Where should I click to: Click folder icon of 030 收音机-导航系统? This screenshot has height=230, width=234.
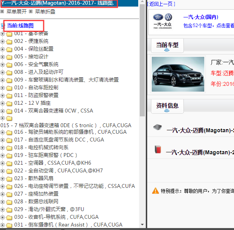pyautogui.click(x=9, y=218)
